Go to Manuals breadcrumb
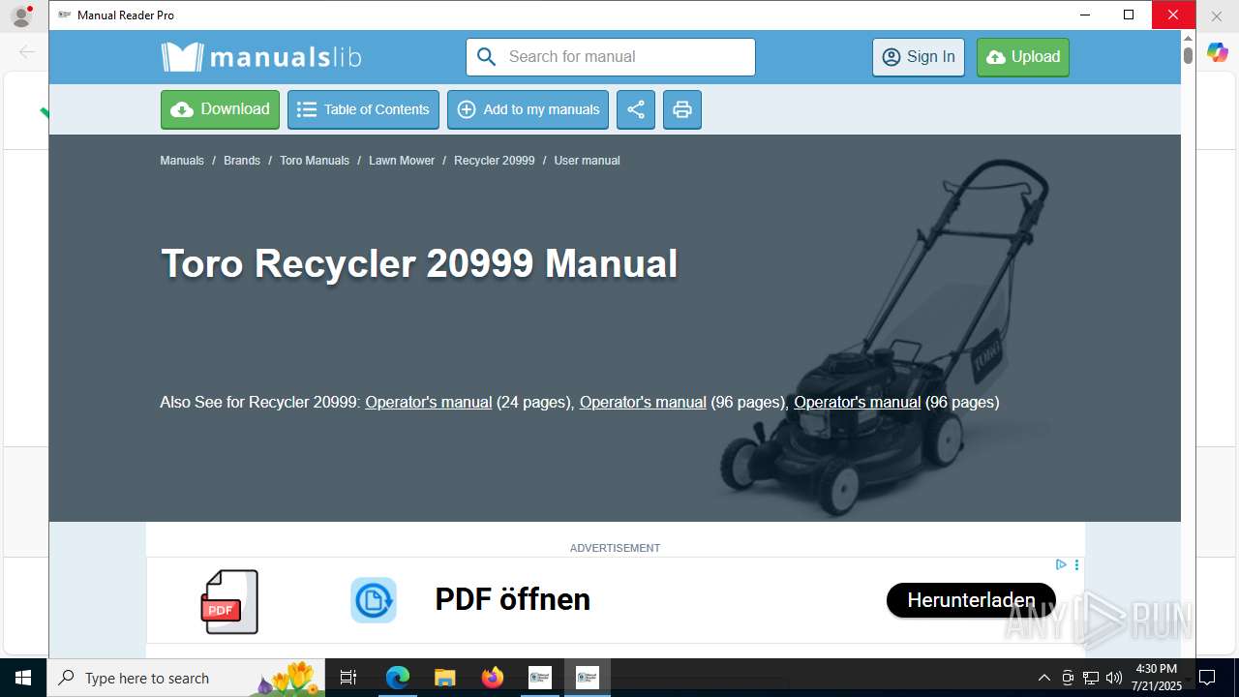This screenshot has height=697, width=1239. pos(182,161)
